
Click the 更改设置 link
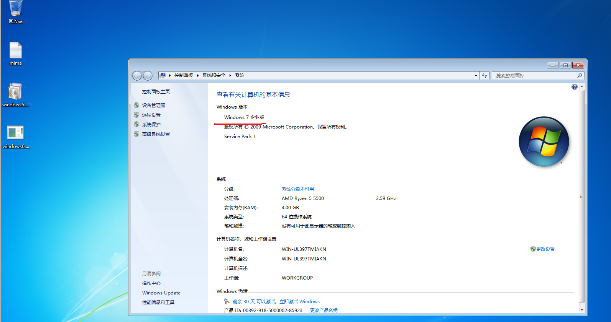(x=545, y=249)
